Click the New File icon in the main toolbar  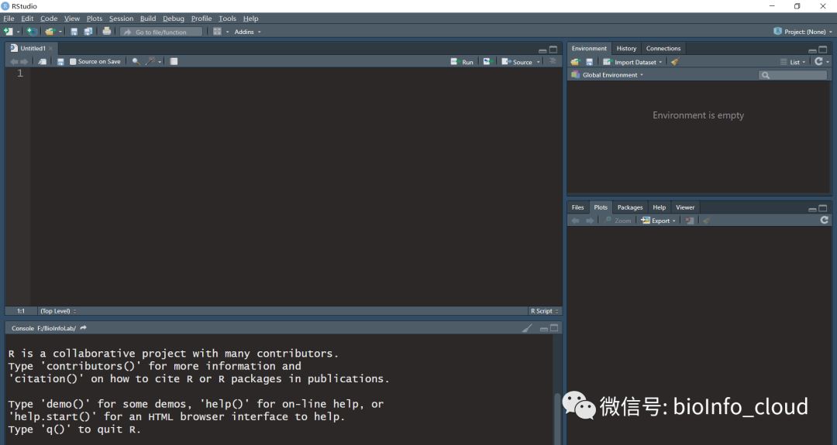pyautogui.click(x=8, y=32)
